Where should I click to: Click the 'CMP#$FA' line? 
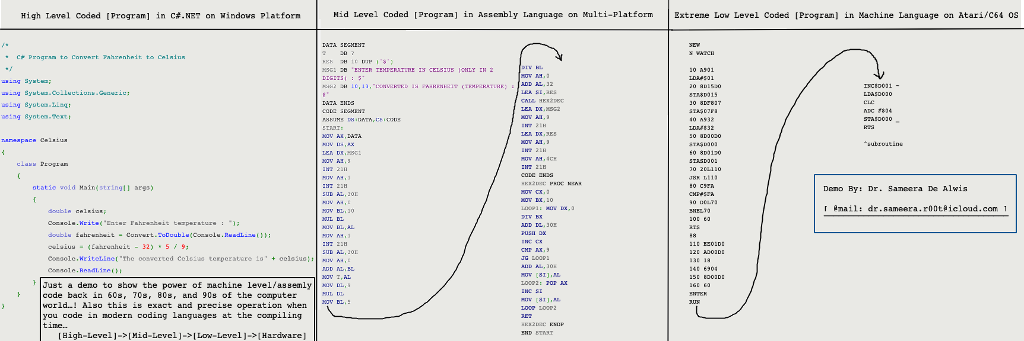coord(702,194)
